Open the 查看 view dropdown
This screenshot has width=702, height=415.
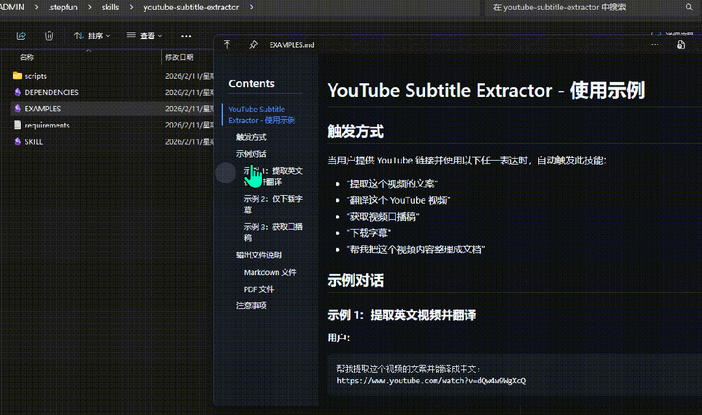coord(144,36)
